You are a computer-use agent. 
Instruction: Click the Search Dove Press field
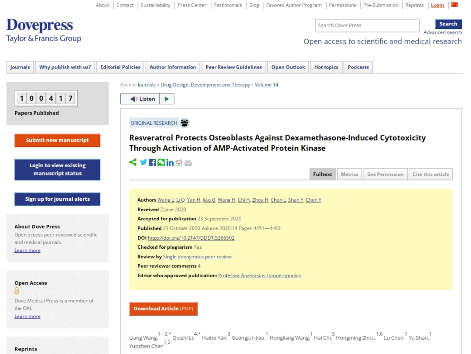click(x=367, y=26)
